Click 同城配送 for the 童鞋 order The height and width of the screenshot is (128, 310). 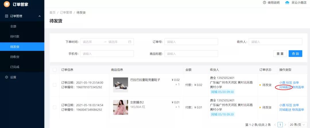tap(285, 87)
